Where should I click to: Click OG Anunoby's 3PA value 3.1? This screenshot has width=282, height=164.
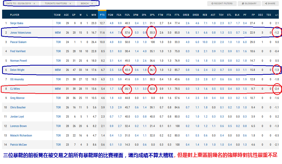(145, 80)
